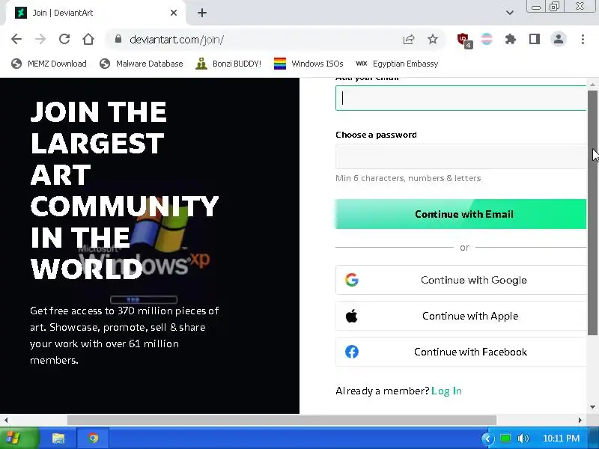Go to the browser home page
The width and height of the screenshot is (599, 449).
tap(88, 39)
